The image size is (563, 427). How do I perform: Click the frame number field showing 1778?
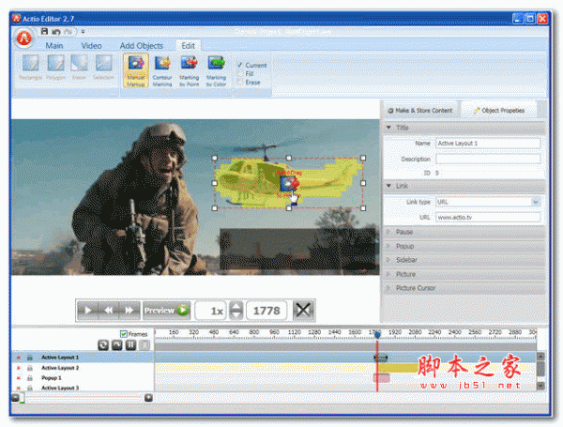point(266,311)
